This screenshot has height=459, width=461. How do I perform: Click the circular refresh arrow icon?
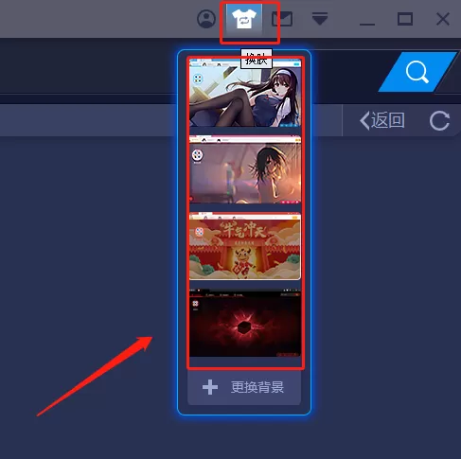439,120
